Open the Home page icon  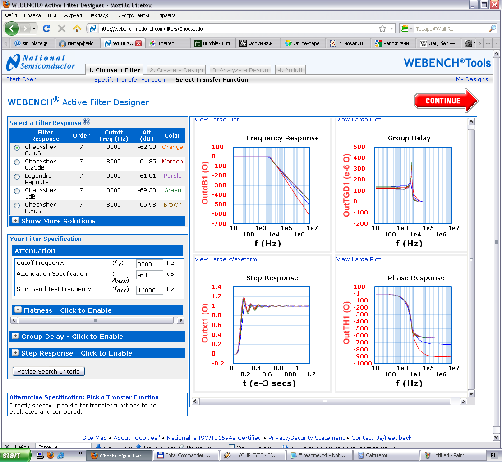point(77,28)
